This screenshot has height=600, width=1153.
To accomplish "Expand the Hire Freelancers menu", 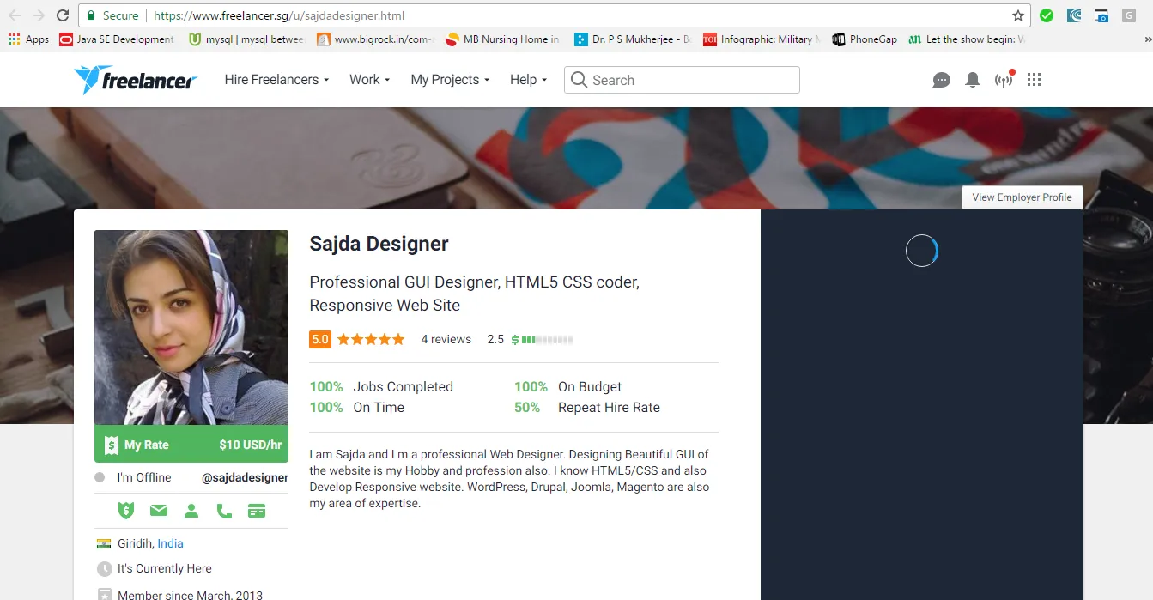I will pos(276,79).
